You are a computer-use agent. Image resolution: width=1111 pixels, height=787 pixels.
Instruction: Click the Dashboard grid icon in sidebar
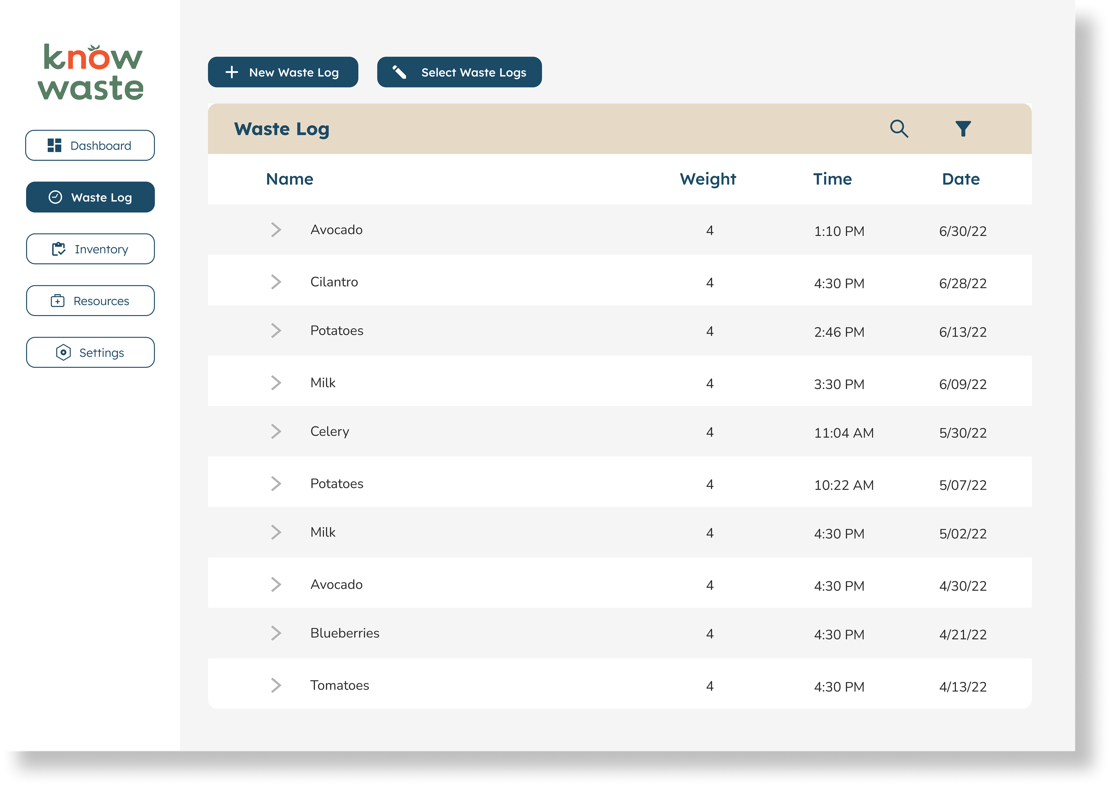pyautogui.click(x=54, y=145)
